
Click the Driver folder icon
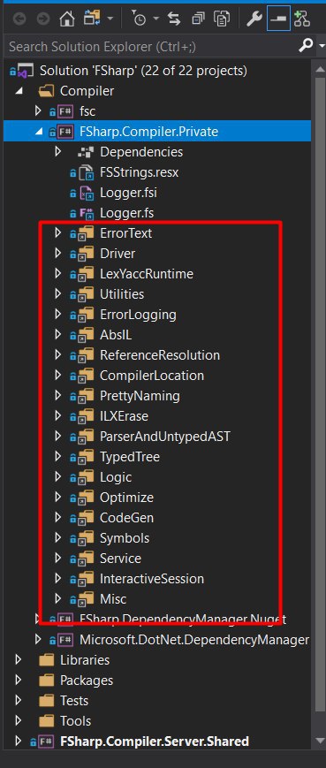tap(86, 254)
